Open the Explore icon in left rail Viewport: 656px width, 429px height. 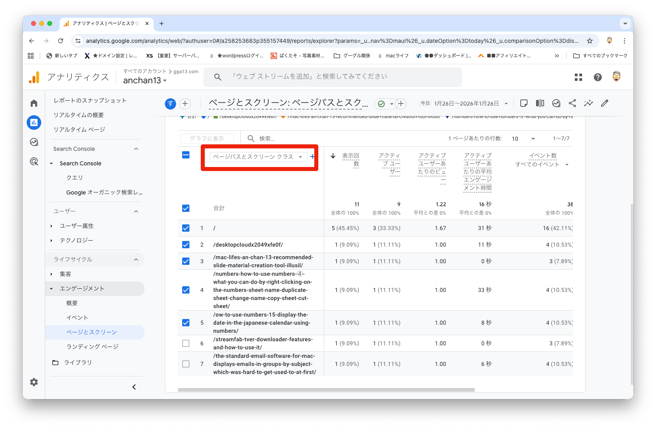coord(34,142)
